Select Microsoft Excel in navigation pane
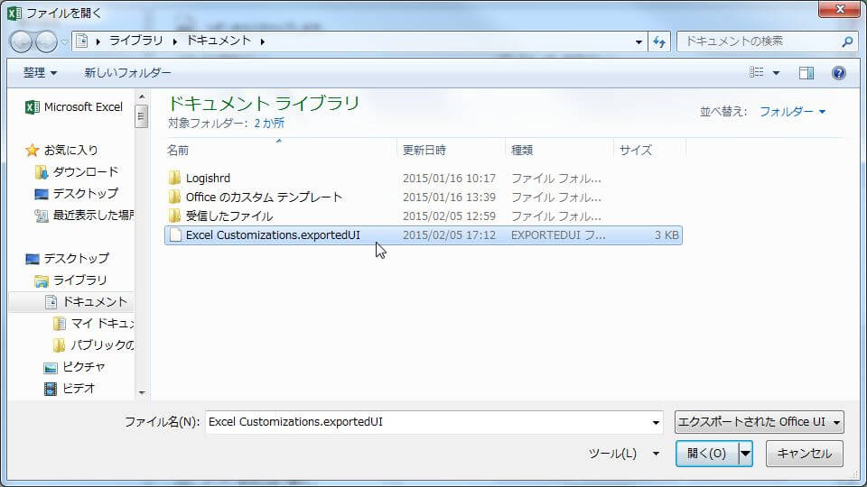This screenshot has width=867, height=487. 82,106
